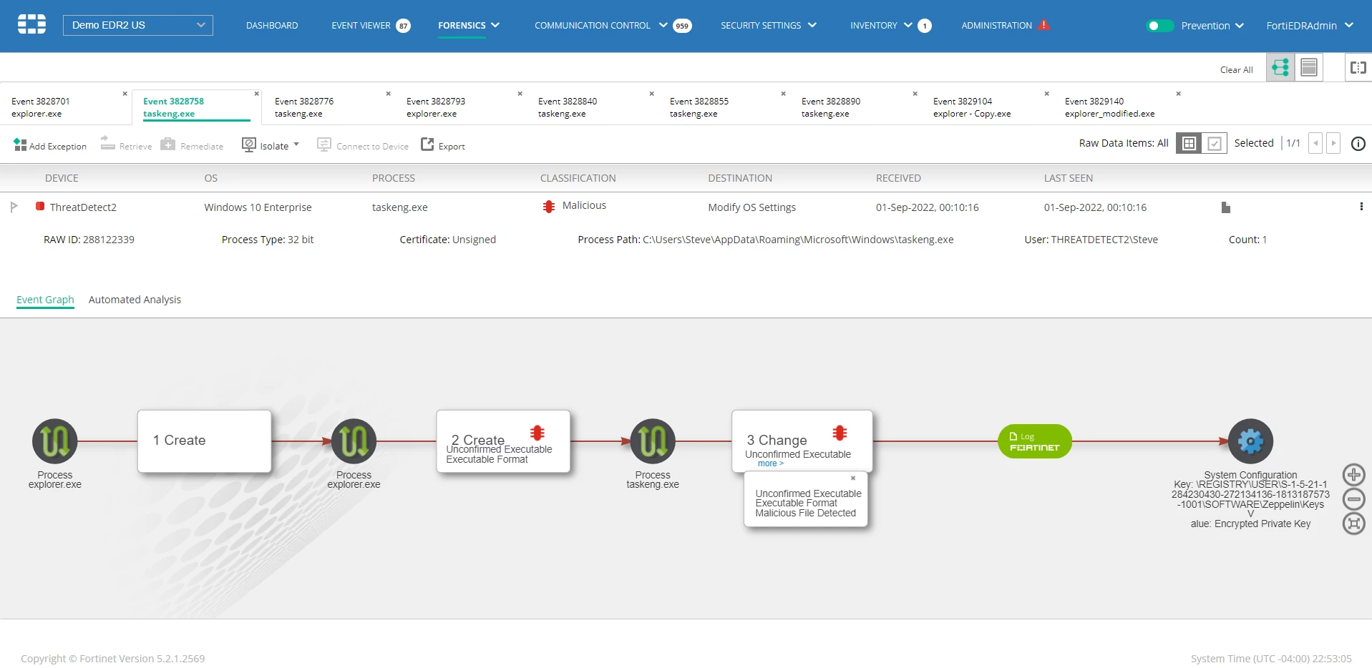The width and height of the screenshot is (1372, 668).
Task: Close the Malicious File Detected popup
Action: tap(853, 478)
